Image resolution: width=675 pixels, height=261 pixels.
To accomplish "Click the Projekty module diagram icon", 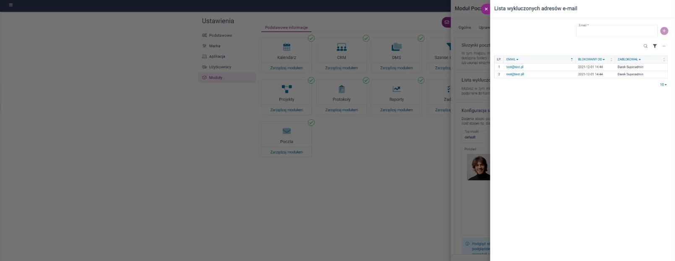I will [x=287, y=89].
